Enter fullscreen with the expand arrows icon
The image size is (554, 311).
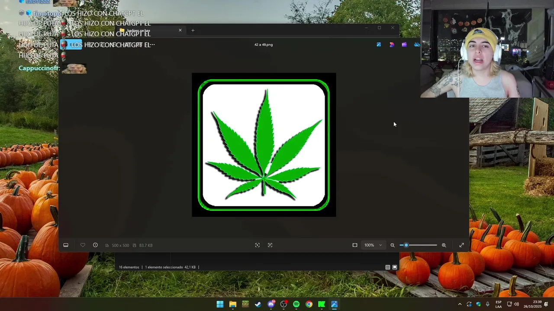click(461, 245)
